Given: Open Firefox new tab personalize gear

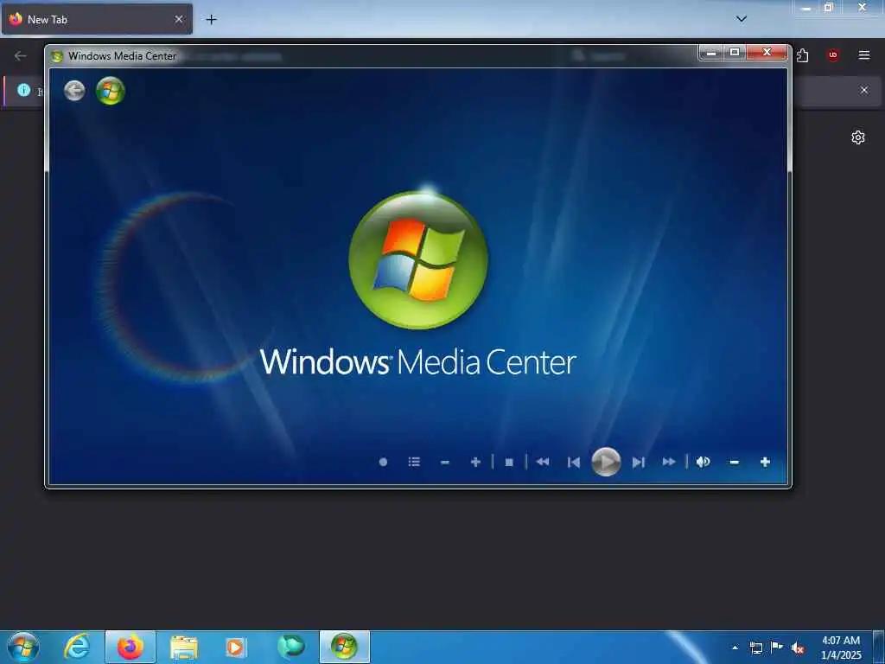Looking at the screenshot, I should click(x=858, y=137).
